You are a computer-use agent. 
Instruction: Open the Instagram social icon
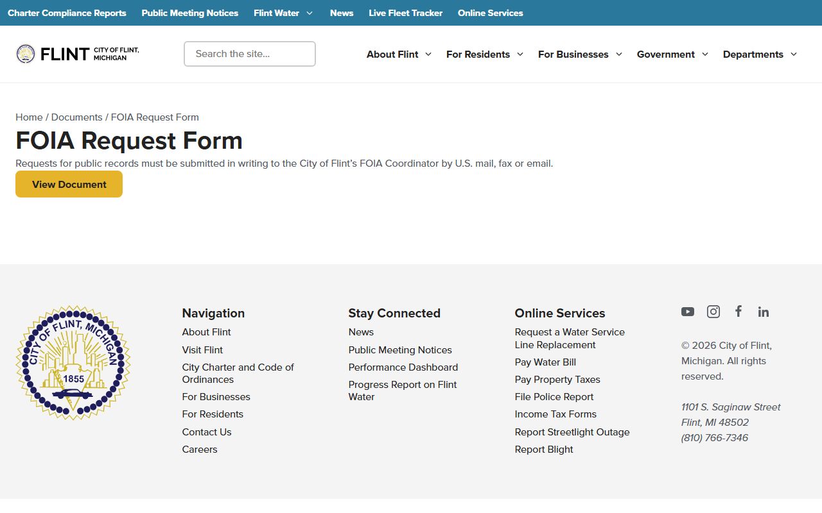point(713,312)
